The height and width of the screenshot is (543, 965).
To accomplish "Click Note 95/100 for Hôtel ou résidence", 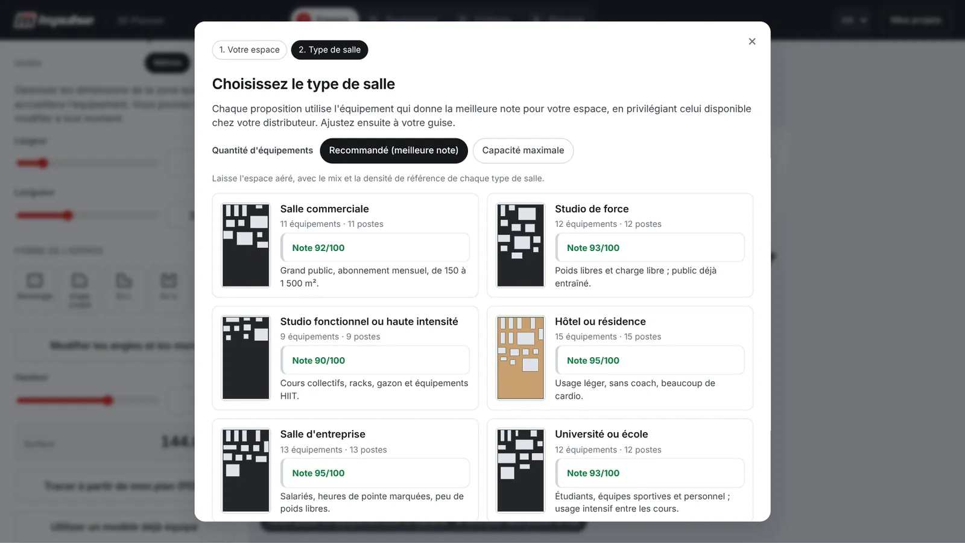I will coord(650,361).
